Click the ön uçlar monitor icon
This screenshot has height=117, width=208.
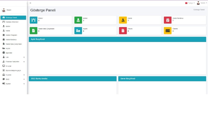[4, 66]
